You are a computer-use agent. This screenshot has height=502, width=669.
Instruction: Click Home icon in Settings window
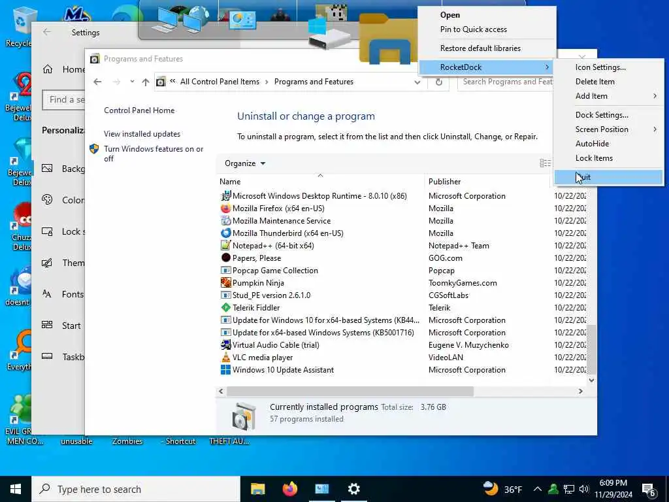click(47, 69)
